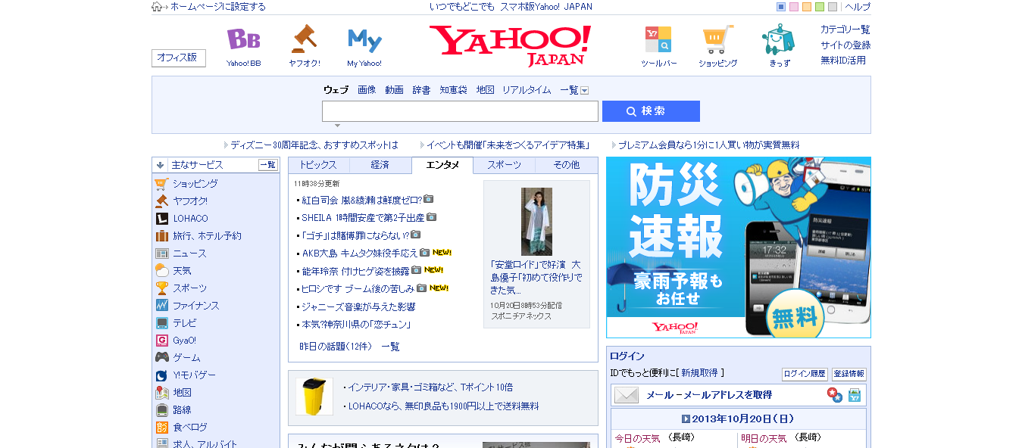
Task: Open the AKB大島 キムタク妹役手応え headline
Action: point(360,254)
